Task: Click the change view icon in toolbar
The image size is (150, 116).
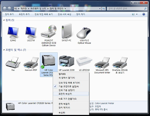Action: click(133, 14)
